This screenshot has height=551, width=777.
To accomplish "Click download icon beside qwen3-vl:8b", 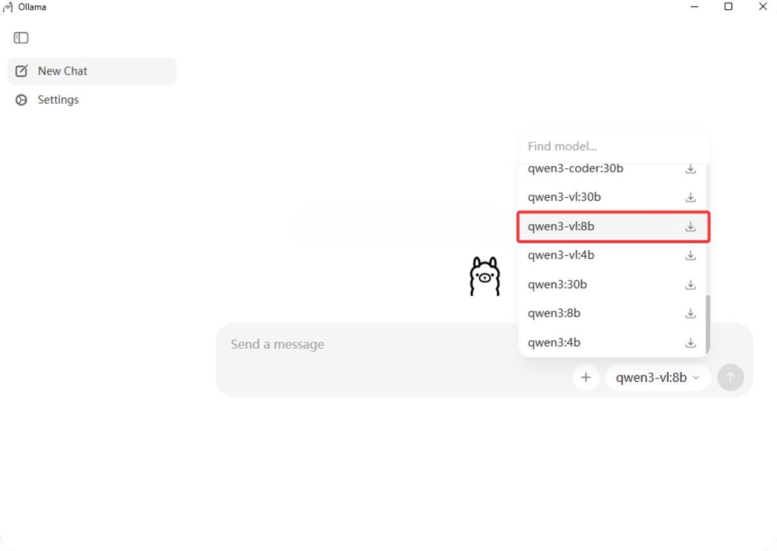I will [690, 226].
